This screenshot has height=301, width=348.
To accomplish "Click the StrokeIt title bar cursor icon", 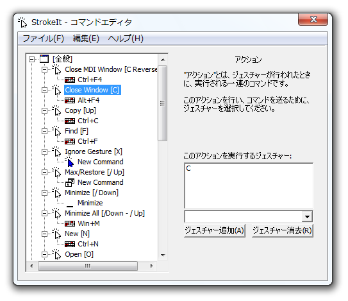I will (22, 22).
